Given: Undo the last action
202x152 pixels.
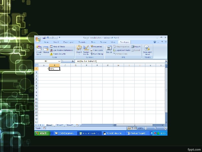Looking at the screenshot, I should click(48, 38).
